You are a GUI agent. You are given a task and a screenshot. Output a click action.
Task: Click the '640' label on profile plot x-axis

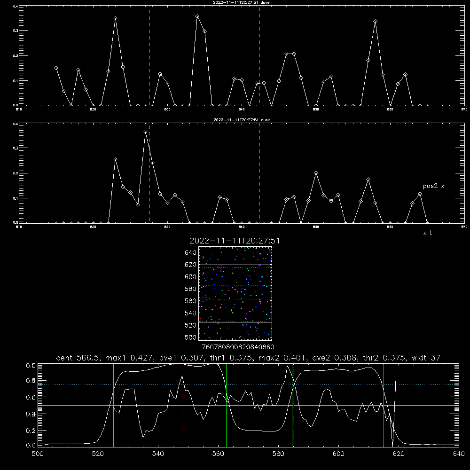click(x=459, y=454)
